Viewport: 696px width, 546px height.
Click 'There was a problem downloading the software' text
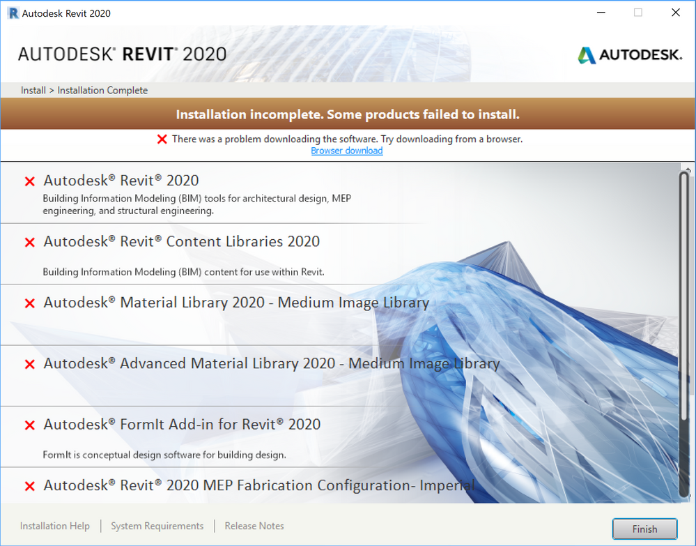click(x=347, y=139)
